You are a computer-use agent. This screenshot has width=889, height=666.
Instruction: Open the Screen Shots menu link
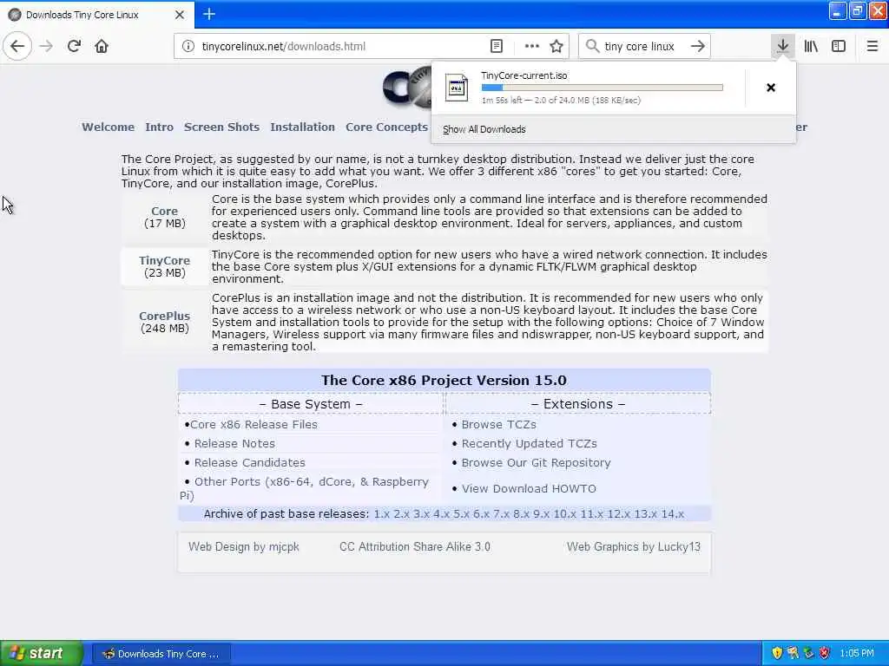pyautogui.click(x=221, y=127)
